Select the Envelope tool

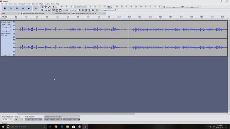[46, 7]
